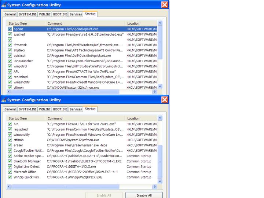Click horizontal scrollbar thumb in lower list
264x198 pixels.
pos(65,187)
